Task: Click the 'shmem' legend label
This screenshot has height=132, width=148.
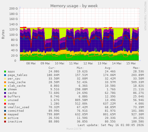Action: (12, 89)
